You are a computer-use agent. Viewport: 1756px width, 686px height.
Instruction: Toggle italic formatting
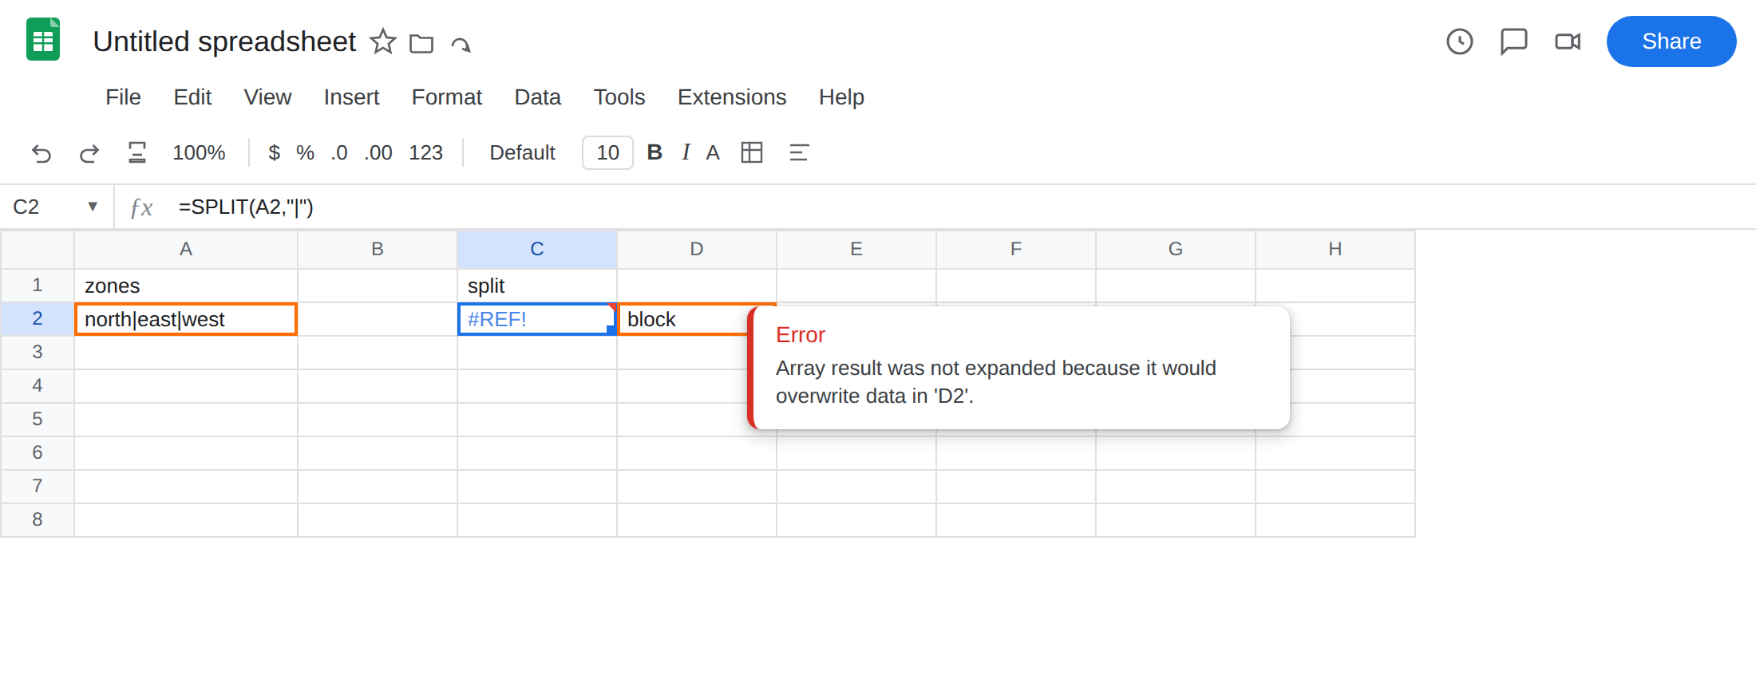[x=686, y=152]
